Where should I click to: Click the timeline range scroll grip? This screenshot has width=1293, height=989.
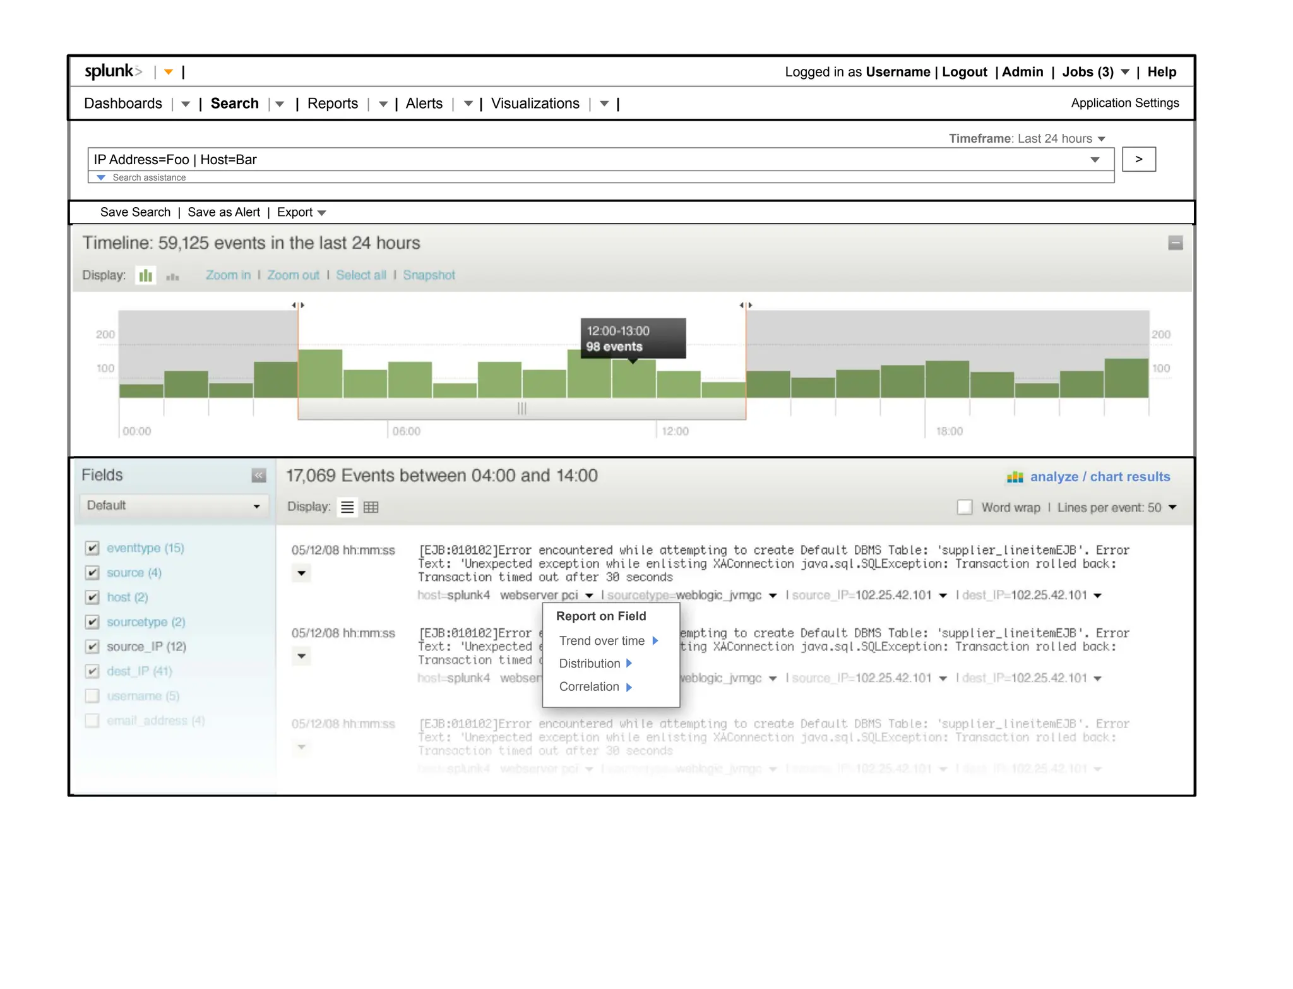click(521, 409)
